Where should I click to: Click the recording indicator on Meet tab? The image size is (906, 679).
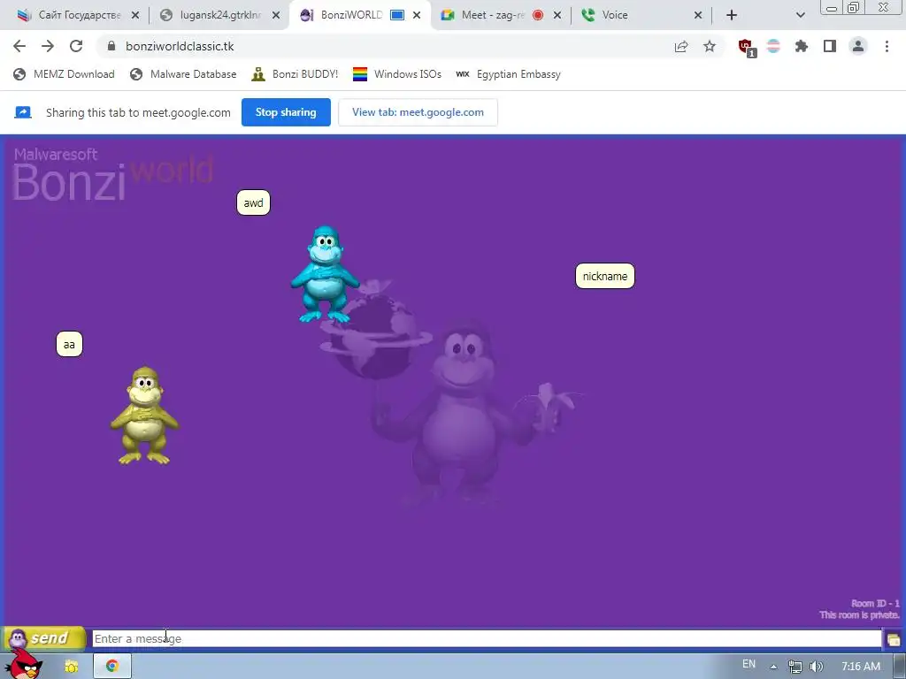point(538,16)
